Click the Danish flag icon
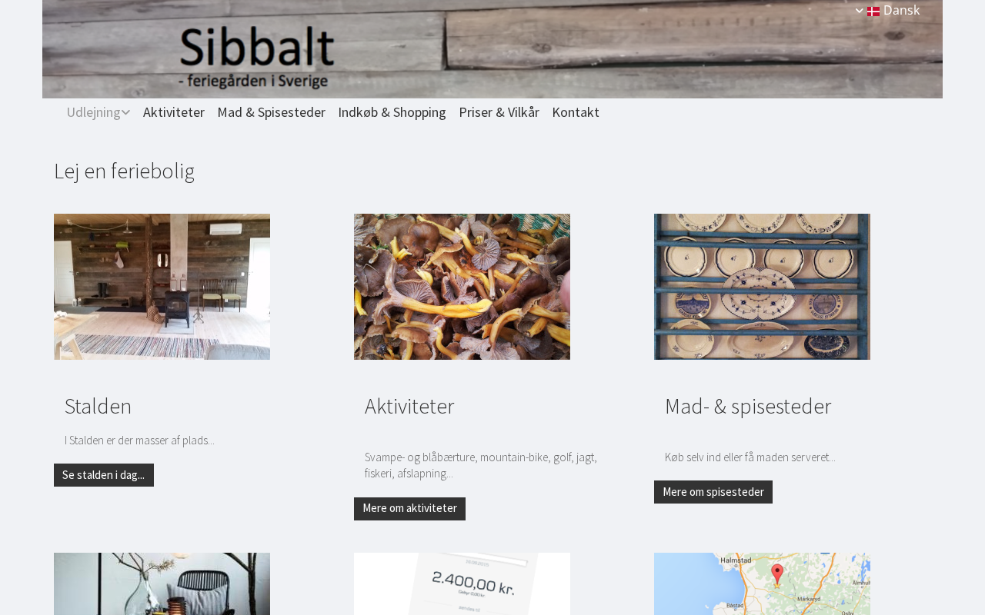The width and height of the screenshot is (985, 615). pos(873,11)
